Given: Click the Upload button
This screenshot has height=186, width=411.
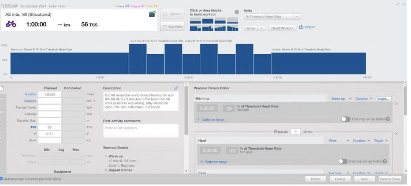Looking at the screenshot, I should pos(172,14).
